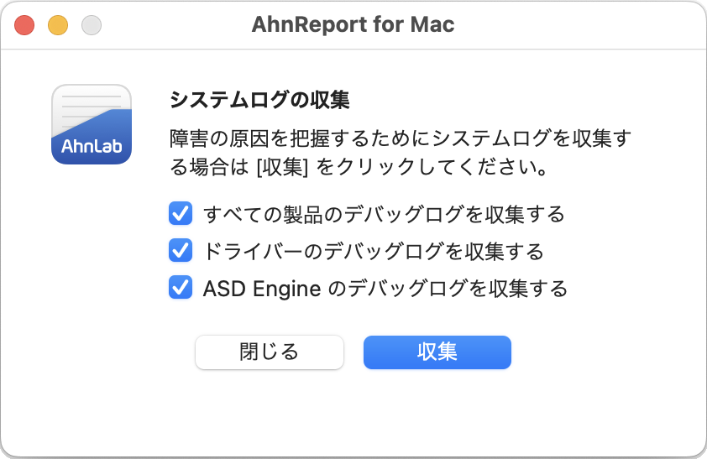Disable the ASD Engine debug log checkbox

pos(181,287)
